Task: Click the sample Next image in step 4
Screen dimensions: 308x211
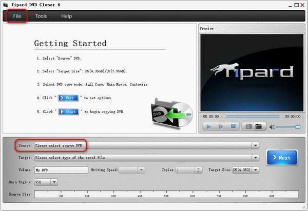Action: pyautogui.click(x=68, y=98)
